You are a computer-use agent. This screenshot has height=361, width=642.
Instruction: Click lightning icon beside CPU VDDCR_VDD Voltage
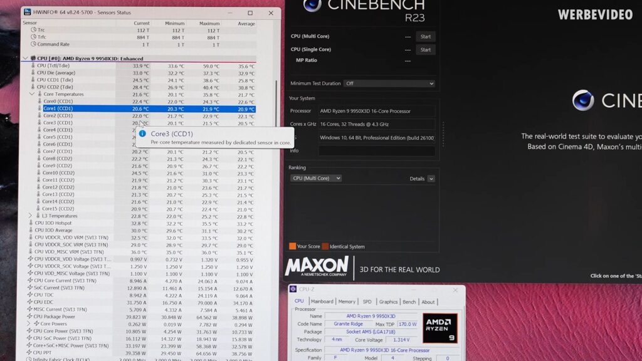30,259
